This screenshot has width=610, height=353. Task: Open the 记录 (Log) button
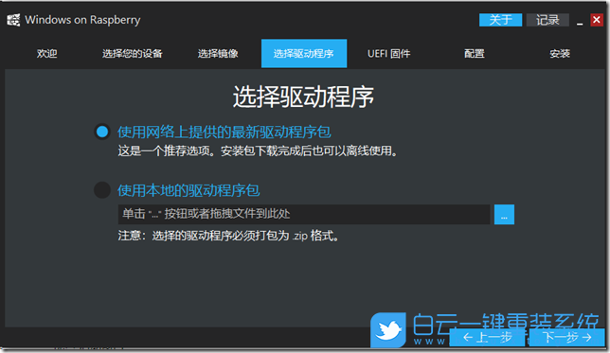[547, 20]
